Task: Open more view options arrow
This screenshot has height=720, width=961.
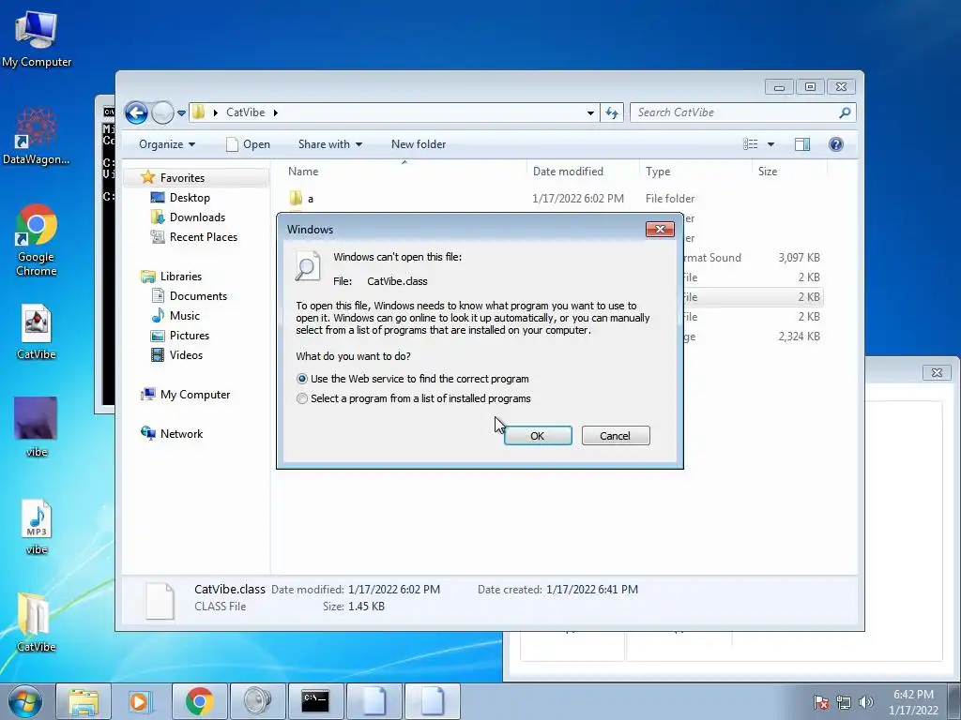Action: pos(771,144)
